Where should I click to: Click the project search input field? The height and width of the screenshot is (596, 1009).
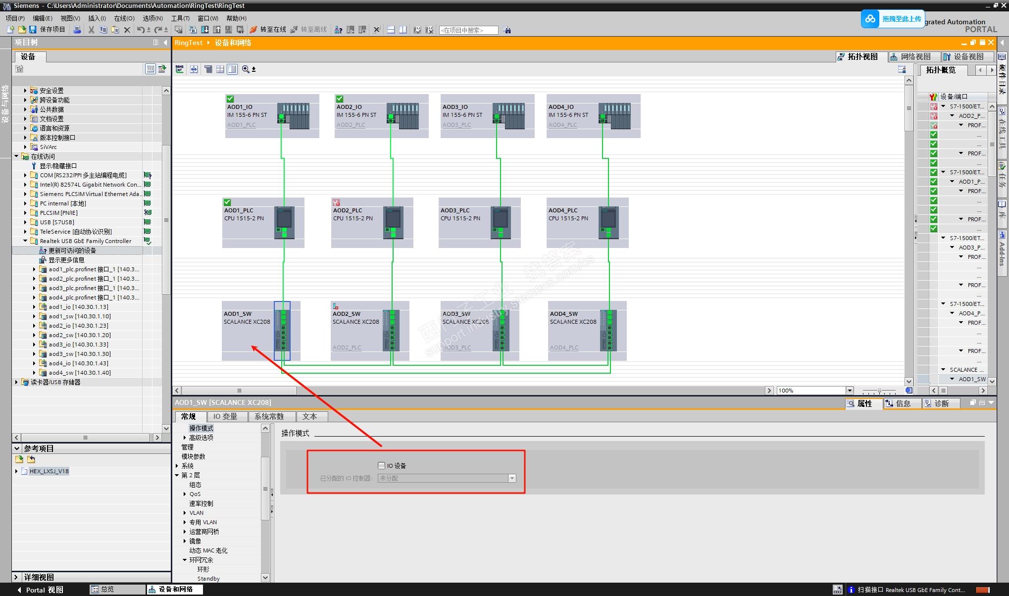click(468, 30)
